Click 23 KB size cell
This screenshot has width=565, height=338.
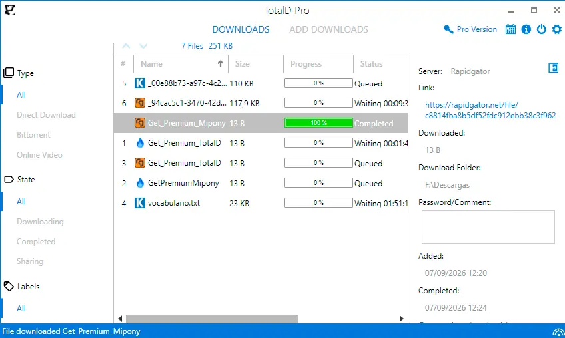[239, 204]
